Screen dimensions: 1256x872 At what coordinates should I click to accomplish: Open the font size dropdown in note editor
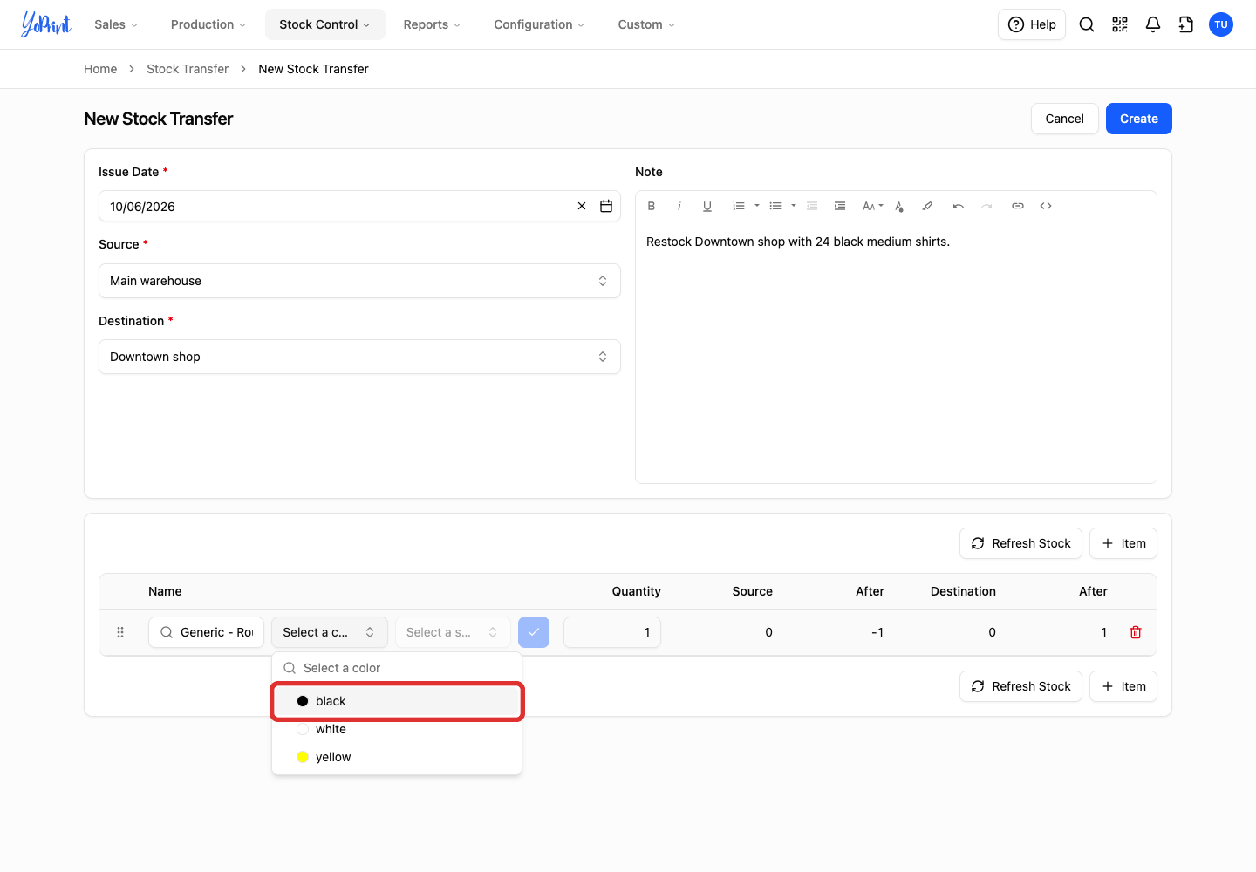point(872,206)
